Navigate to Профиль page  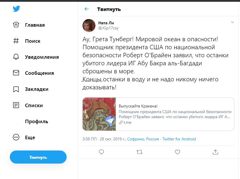pos(36,121)
